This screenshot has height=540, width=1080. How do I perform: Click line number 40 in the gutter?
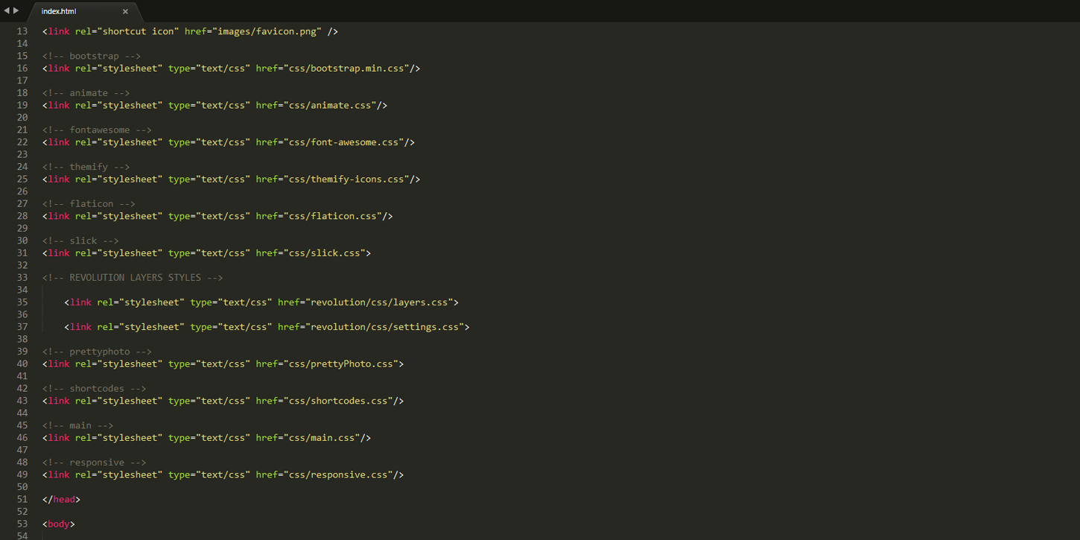(x=22, y=363)
